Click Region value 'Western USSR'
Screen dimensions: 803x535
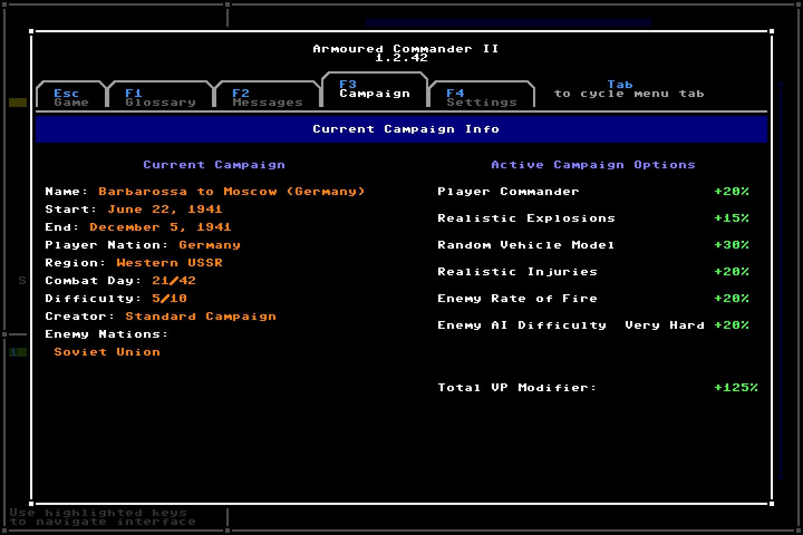170,263
